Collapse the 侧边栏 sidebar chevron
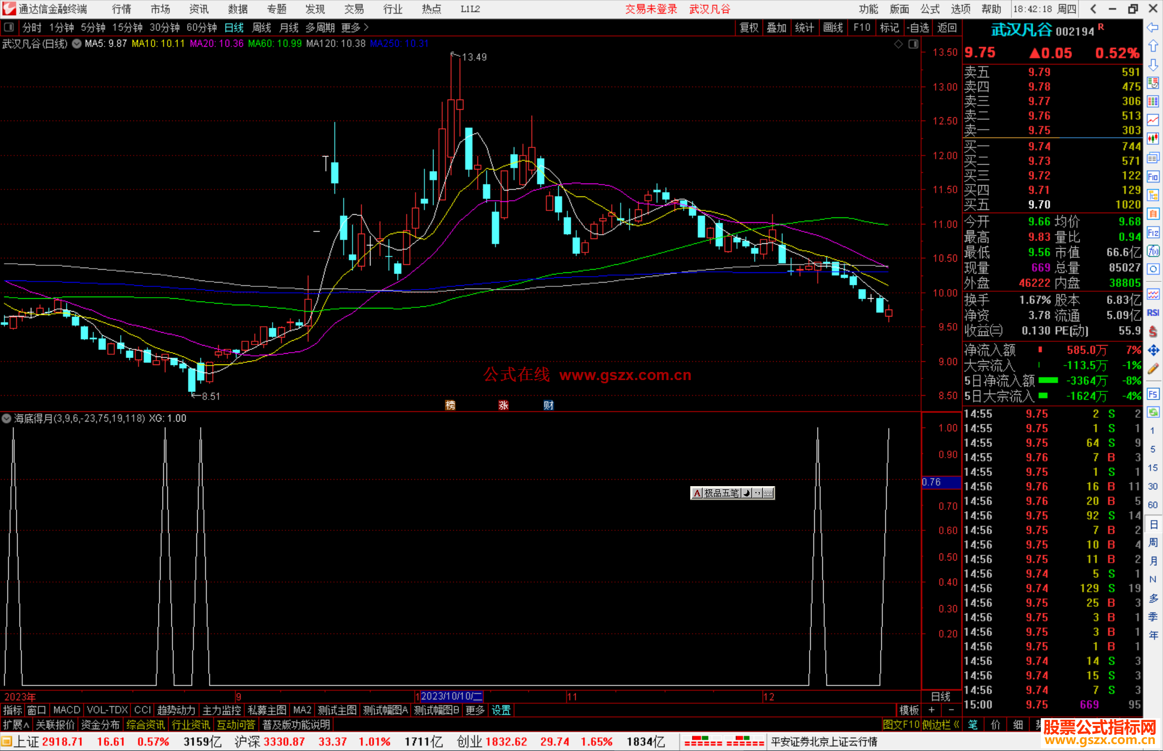 956,725
